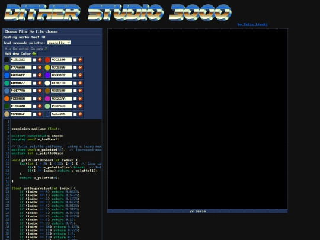Focus the #4477AA hex input field
This screenshot has width=320, height=240.
coord(21,91)
